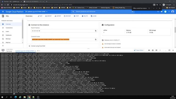Click RESTART in the instance toolbar
The image size is (176, 99).
[x=67, y=16]
